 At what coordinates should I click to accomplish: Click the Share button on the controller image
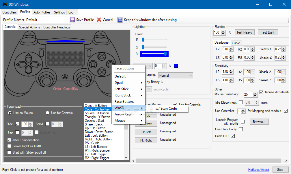[42, 53]
